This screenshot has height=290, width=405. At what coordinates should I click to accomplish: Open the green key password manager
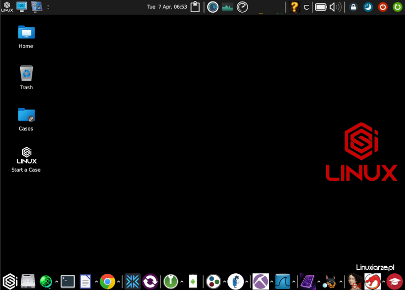click(x=171, y=281)
